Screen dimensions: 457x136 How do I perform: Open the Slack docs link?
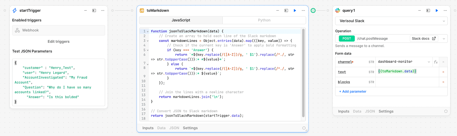(424, 39)
